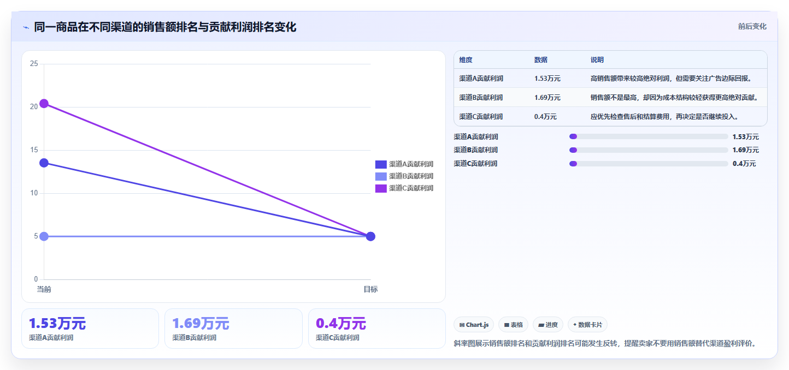The image size is (789, 370).
Task: Select the Chart.js tag chip
Action: click(x=474, y=325)
